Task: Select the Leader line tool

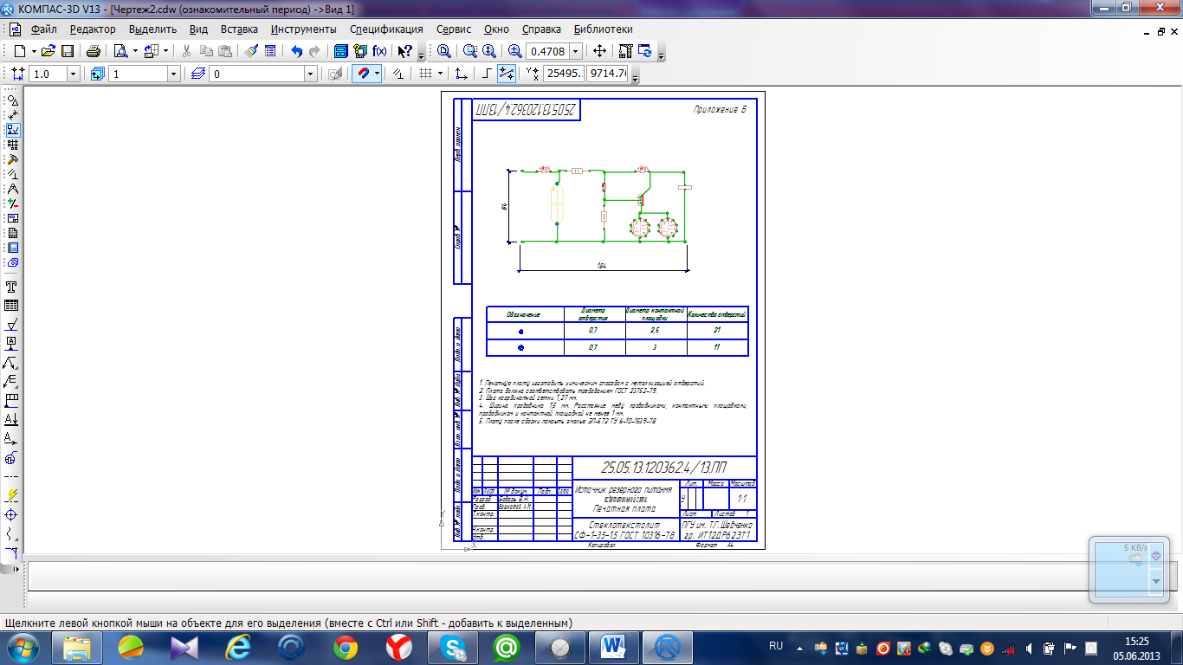Action: tap(12, 362)
